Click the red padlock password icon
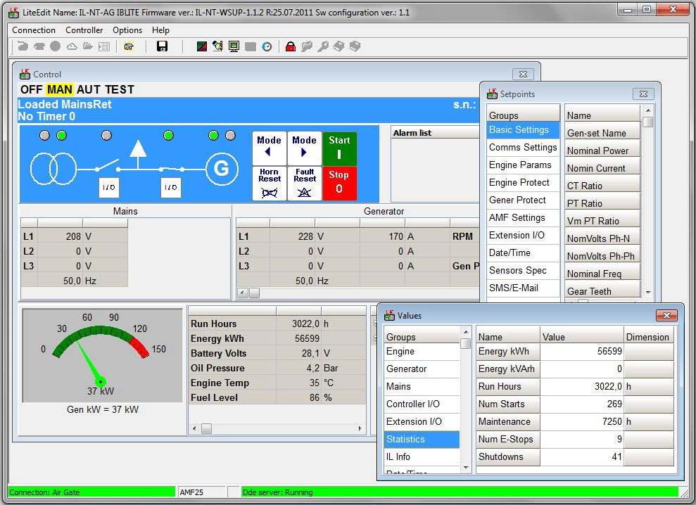The image size is (696, 505). click(x=290, y=46)
